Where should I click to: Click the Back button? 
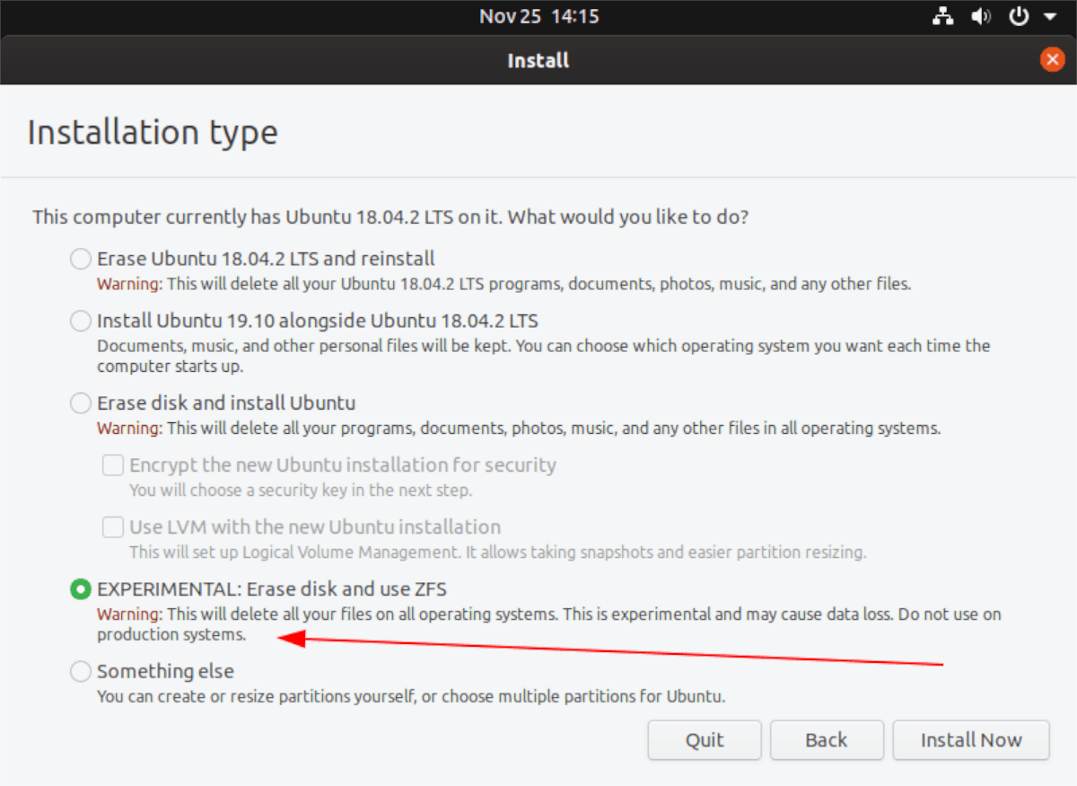[826, 739]
